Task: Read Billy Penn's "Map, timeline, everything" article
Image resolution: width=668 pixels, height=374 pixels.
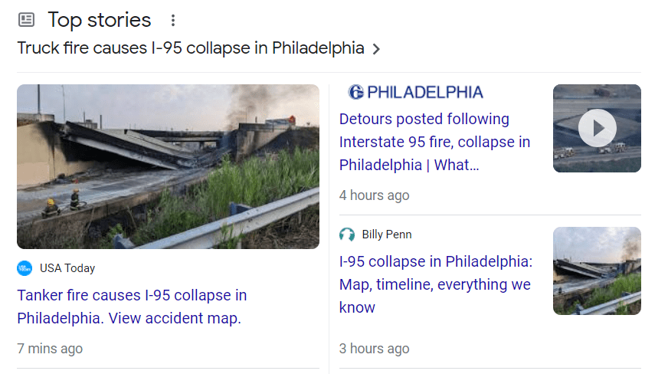Action: coord(434,284)
